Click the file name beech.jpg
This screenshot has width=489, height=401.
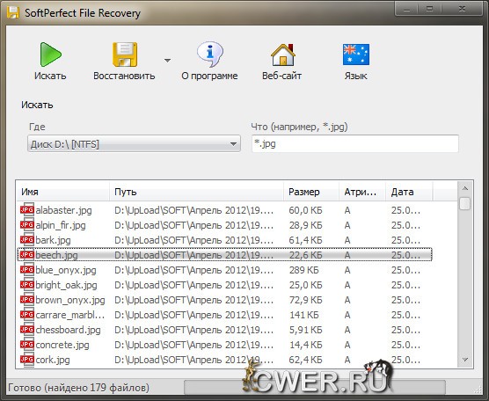coord(56,255)
